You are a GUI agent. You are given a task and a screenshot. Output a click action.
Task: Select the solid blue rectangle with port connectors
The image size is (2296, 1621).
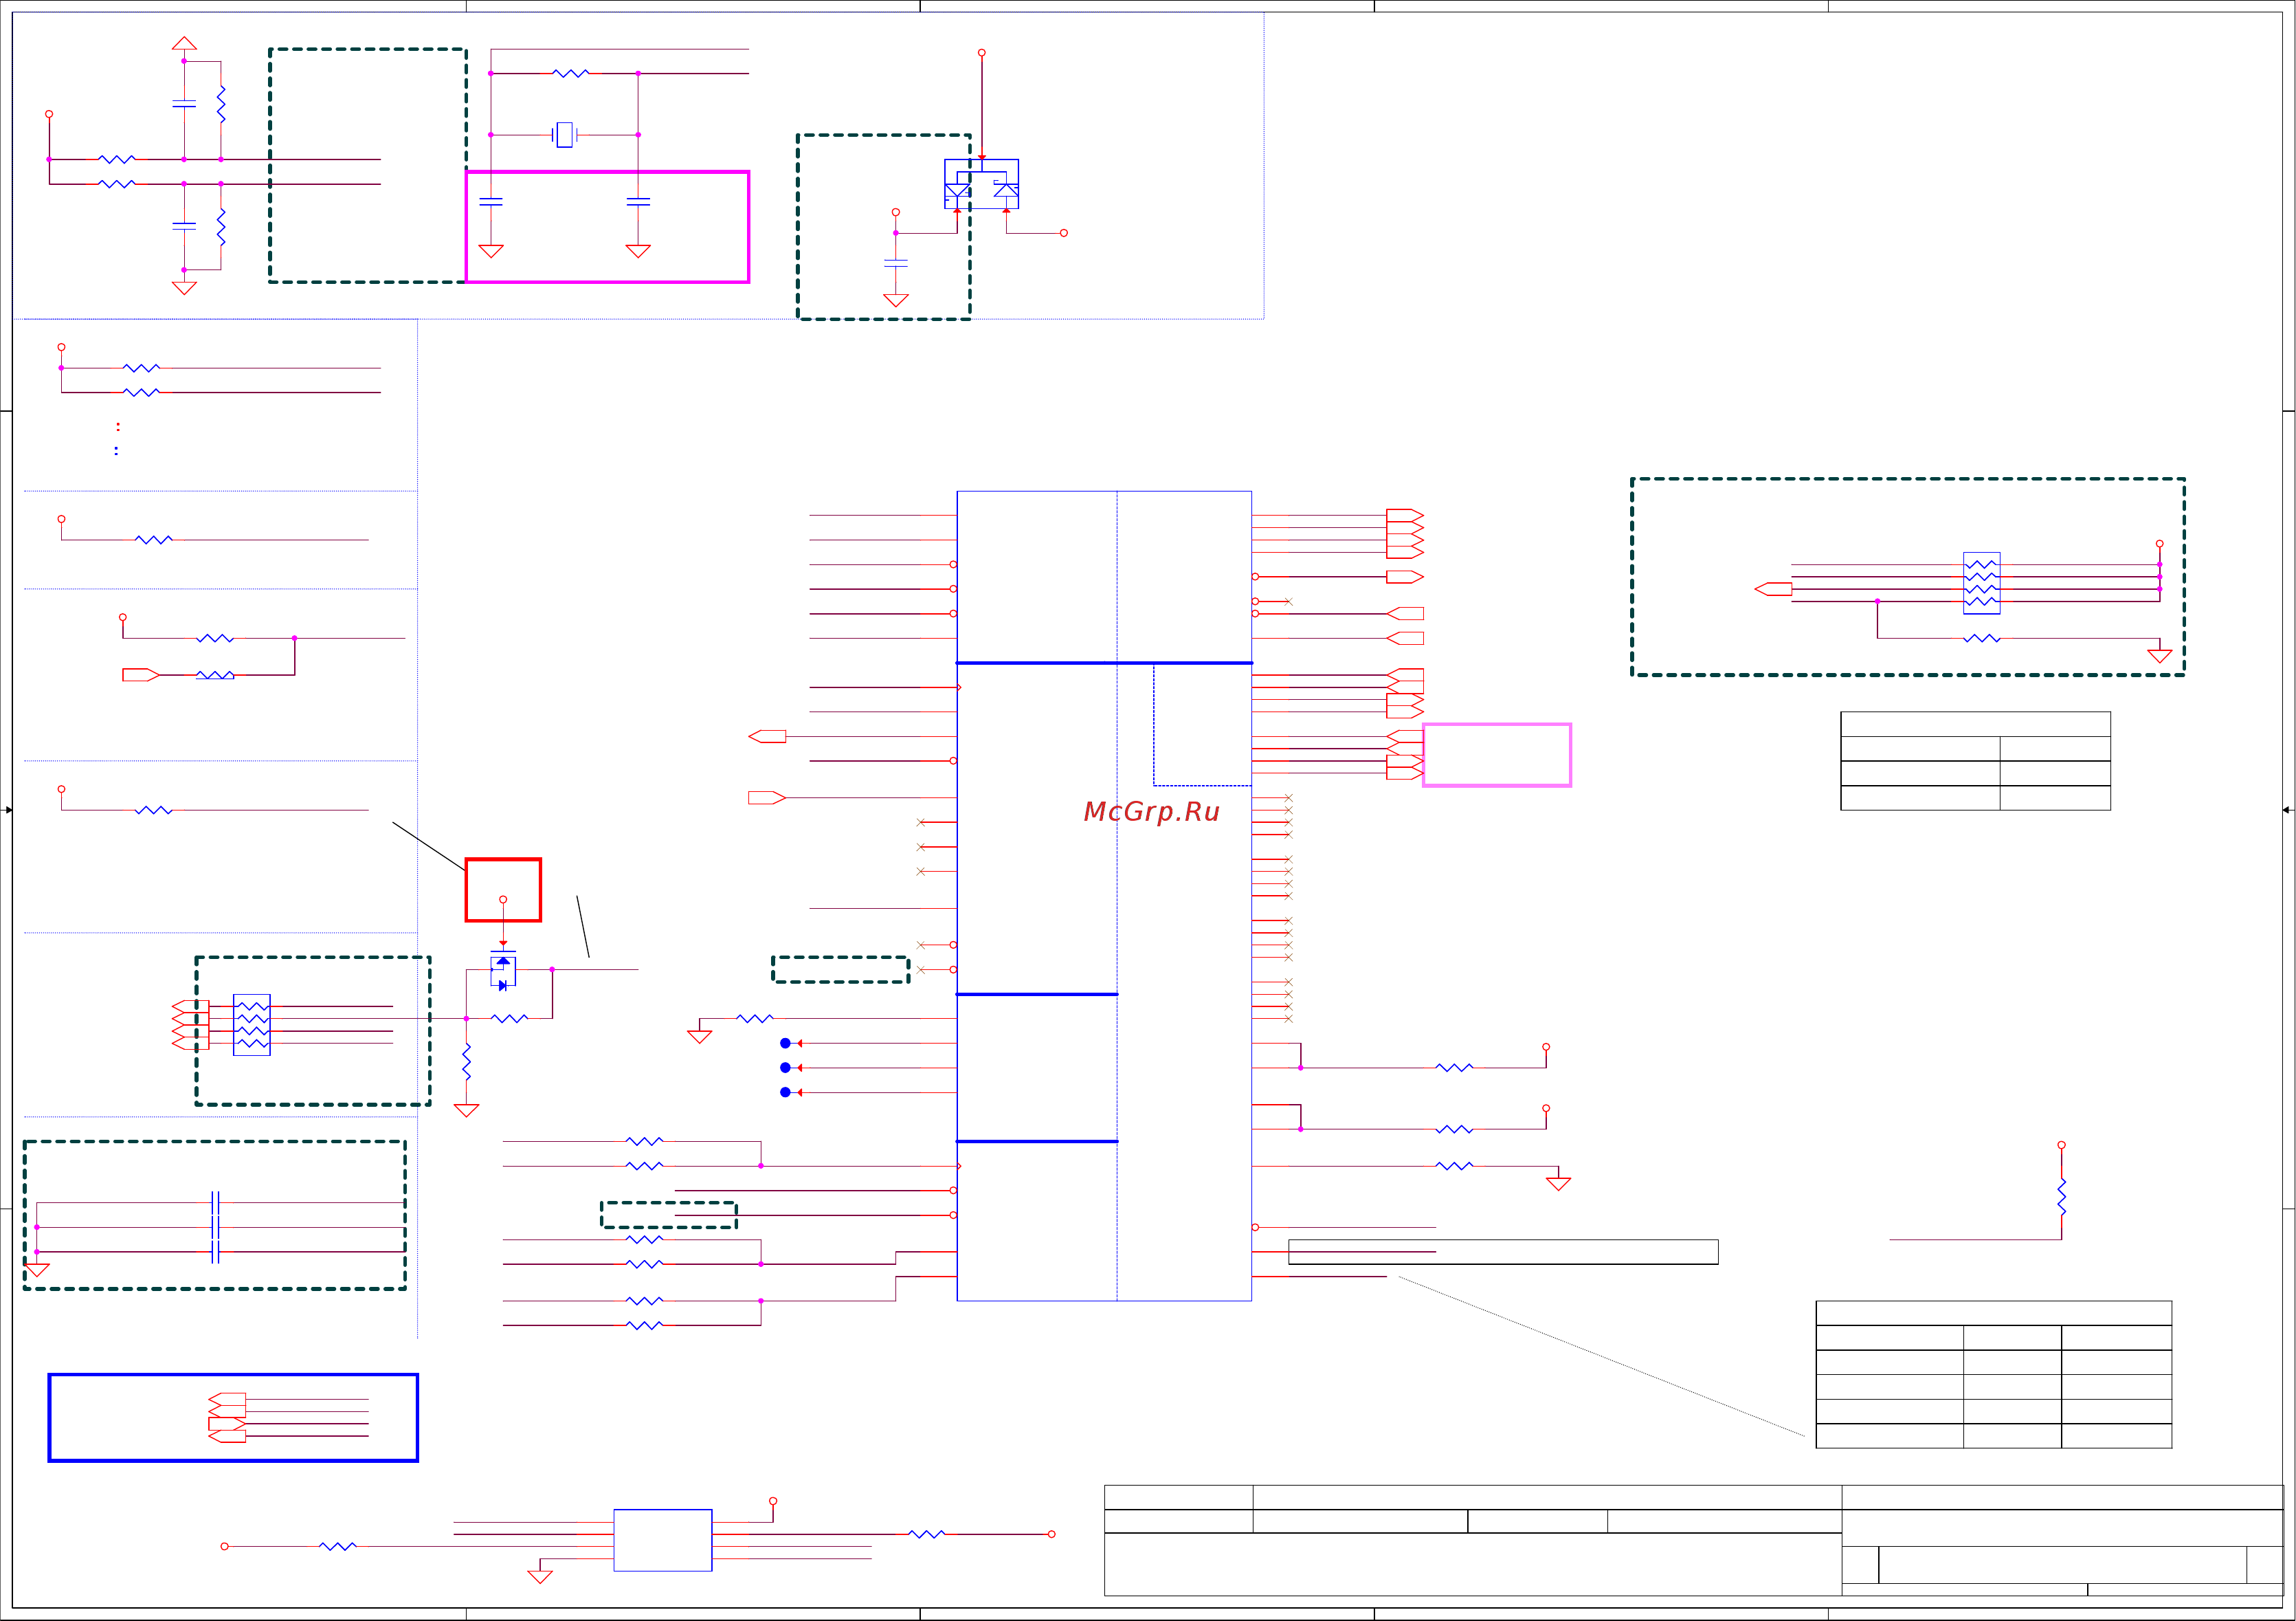[x=233, y=1417]
